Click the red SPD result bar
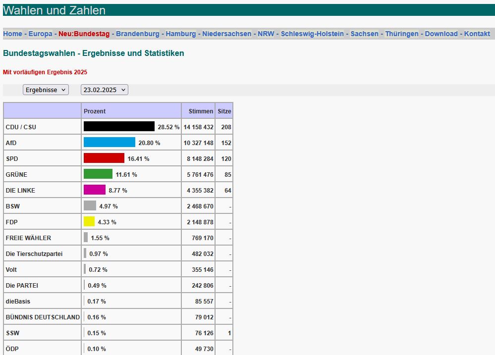This screenshot has width=495, height=355. pyautogui.click(x=104, y=158)
